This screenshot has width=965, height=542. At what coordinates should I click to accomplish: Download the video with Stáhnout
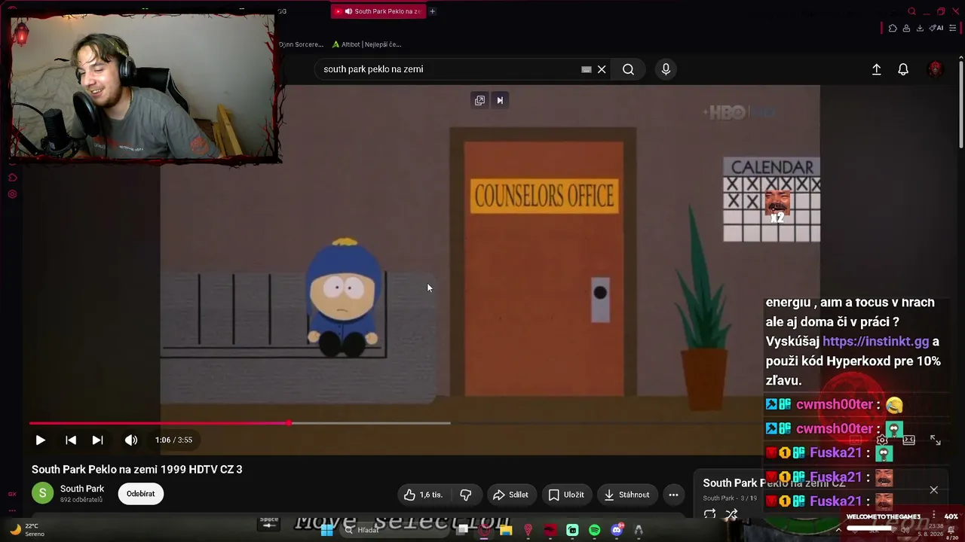pyautogui.click(x=627, y=495)
